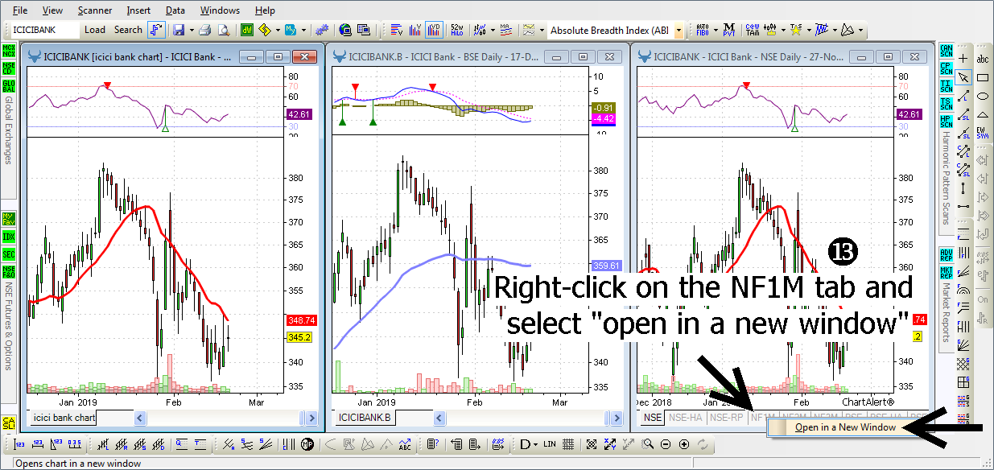
Task: Click the Auto Fibo icon
Action: pos(702,30)
